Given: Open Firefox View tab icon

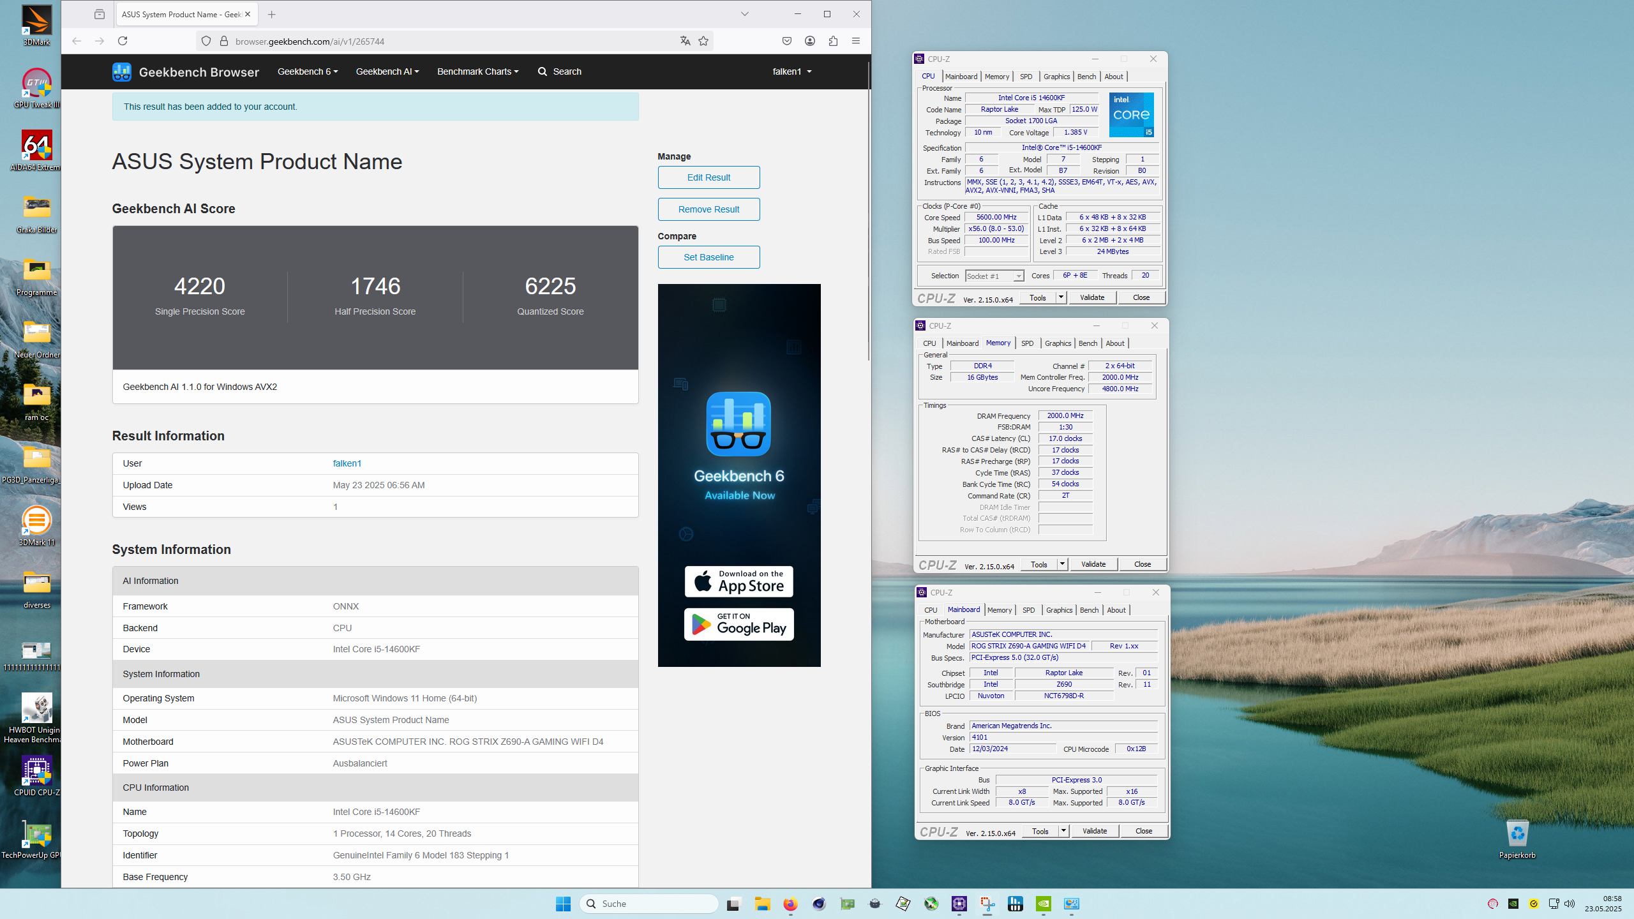Looking at the screenshot, I should pos(100,14).
